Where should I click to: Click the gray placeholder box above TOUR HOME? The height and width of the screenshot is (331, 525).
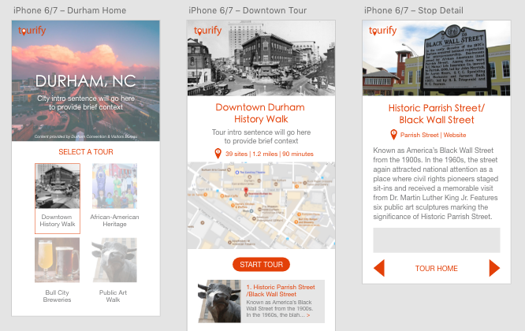pos(436,240)
